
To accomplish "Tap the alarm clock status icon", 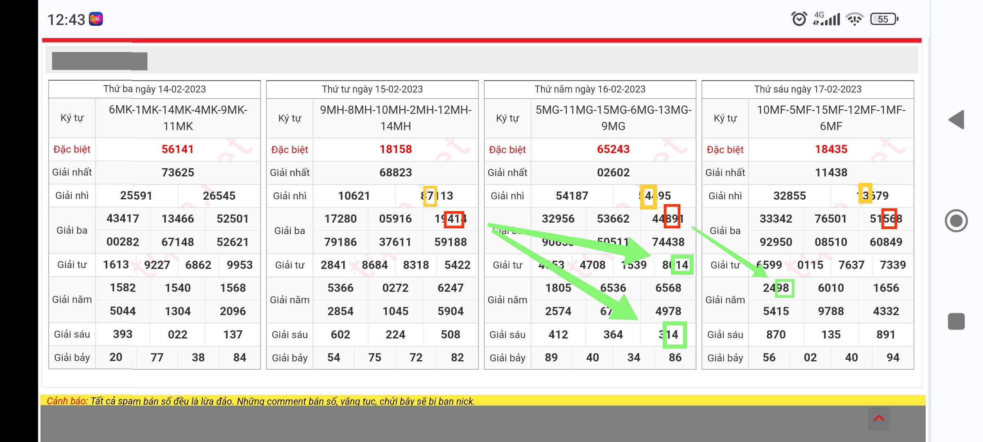I will (799, 19).
